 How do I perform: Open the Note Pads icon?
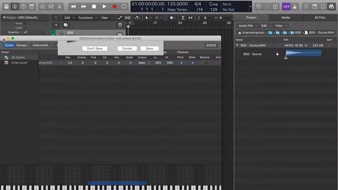(x=315, y=7)
